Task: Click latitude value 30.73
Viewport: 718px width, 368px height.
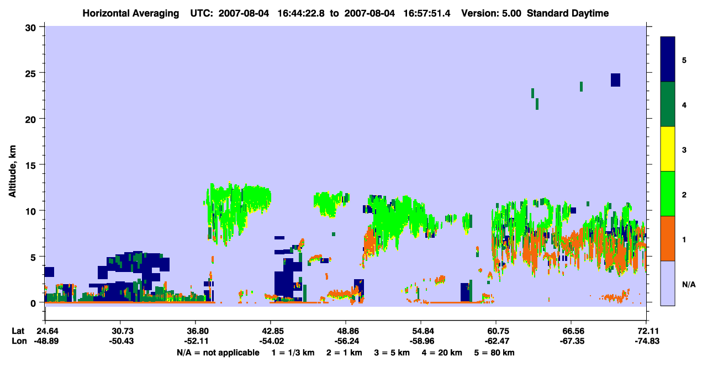Action: coord(120,331)
